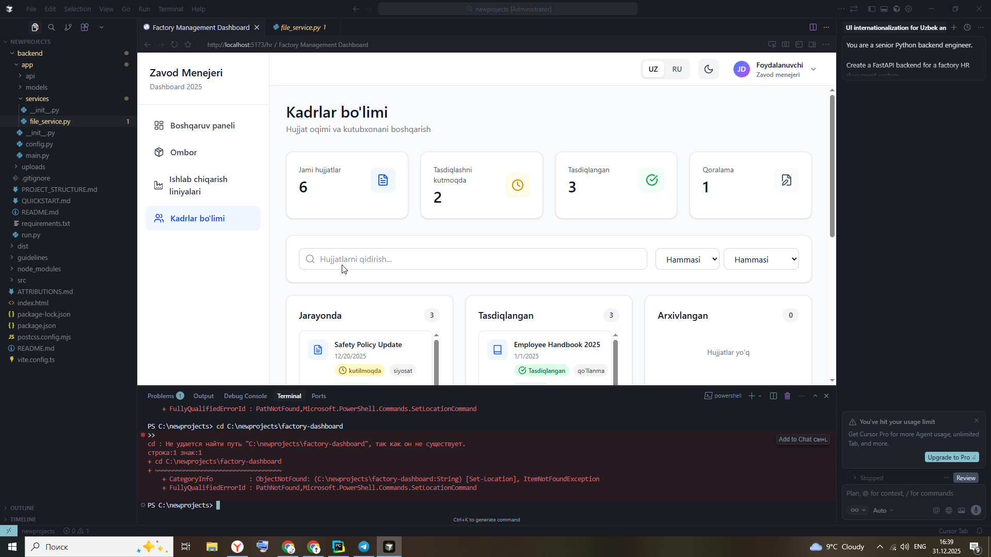This screenshot has height=557, width=991.
Task: Open the Terminal menu
Action: (170, 9)
